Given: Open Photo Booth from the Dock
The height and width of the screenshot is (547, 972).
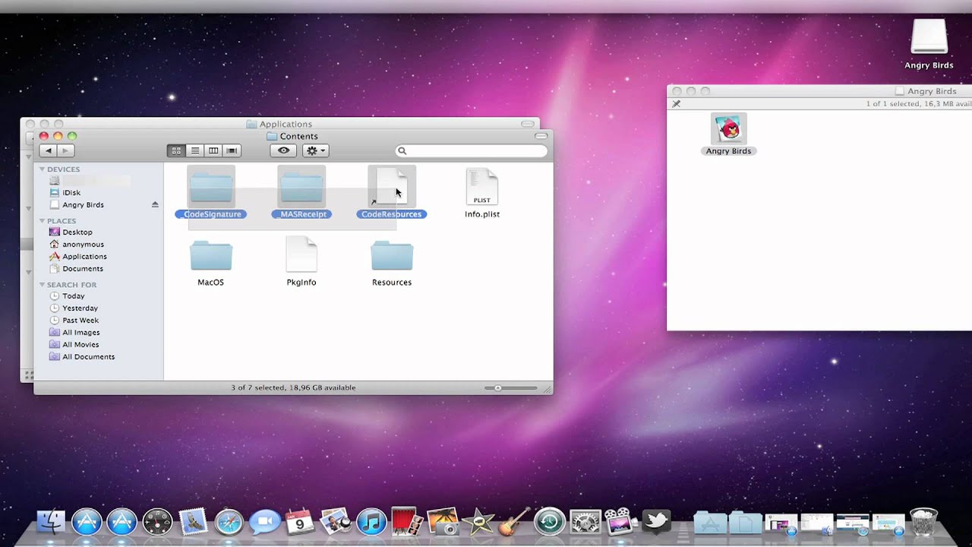Looking at the screenshot, I should [407, 522].
